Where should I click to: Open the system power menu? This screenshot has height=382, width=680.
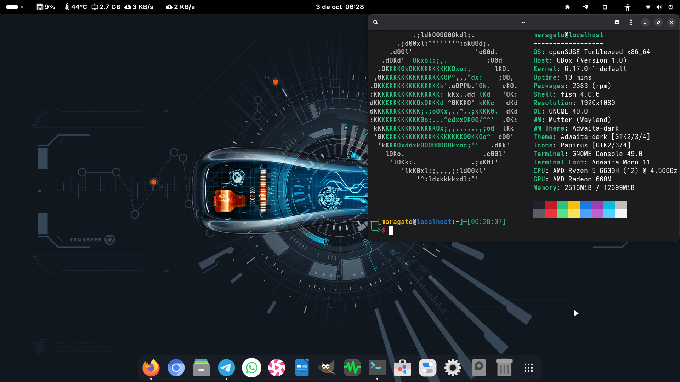tap(671, 7)
